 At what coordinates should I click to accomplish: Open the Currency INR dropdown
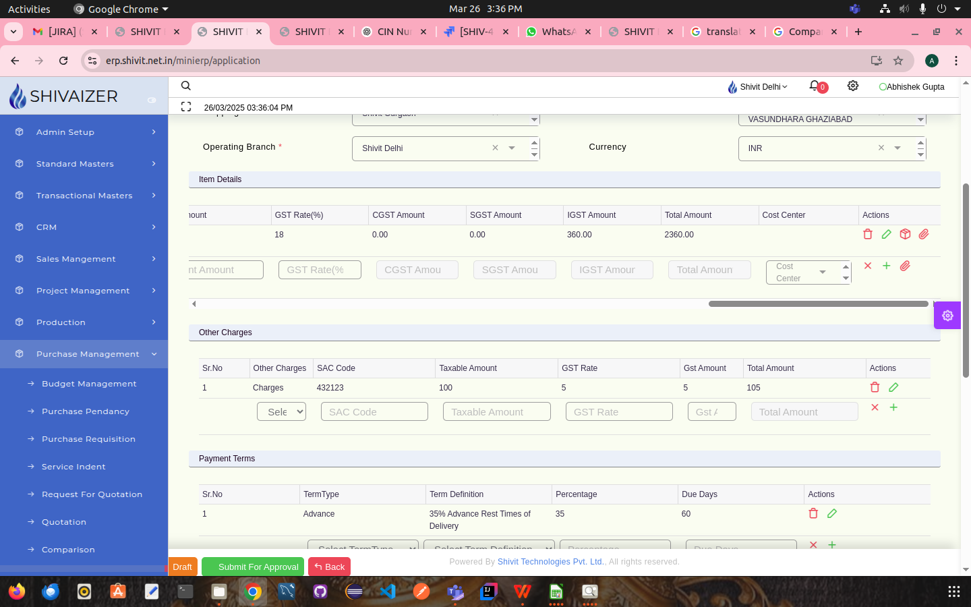click(897, 148)
